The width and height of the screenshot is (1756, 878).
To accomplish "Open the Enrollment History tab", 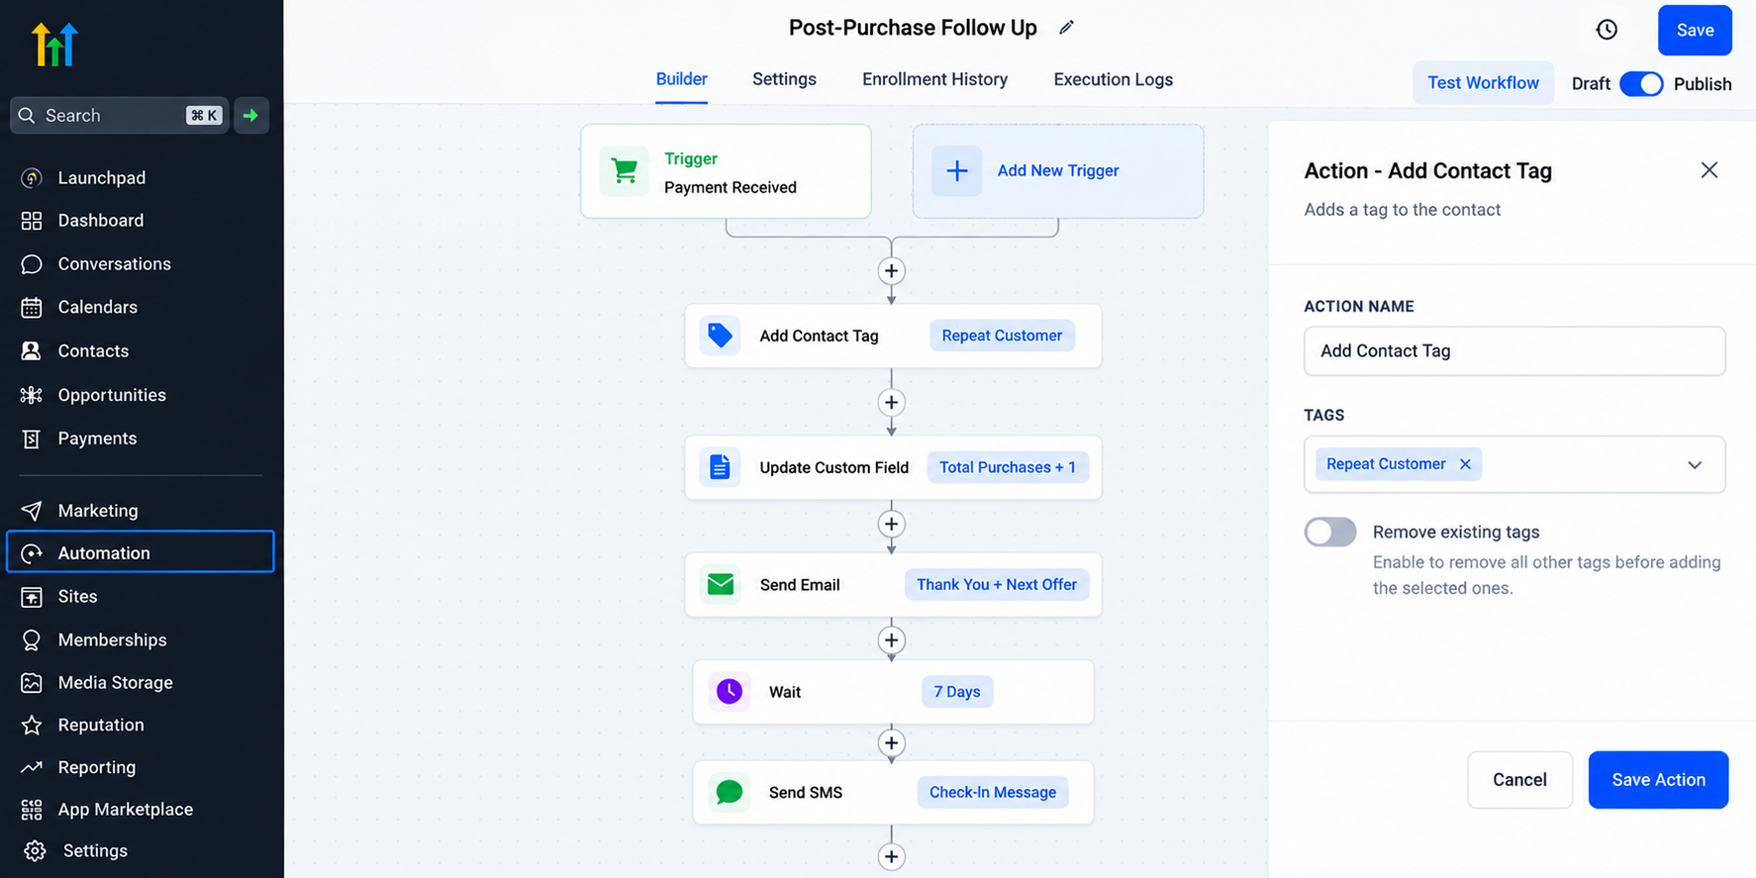I will coord(935,79).
